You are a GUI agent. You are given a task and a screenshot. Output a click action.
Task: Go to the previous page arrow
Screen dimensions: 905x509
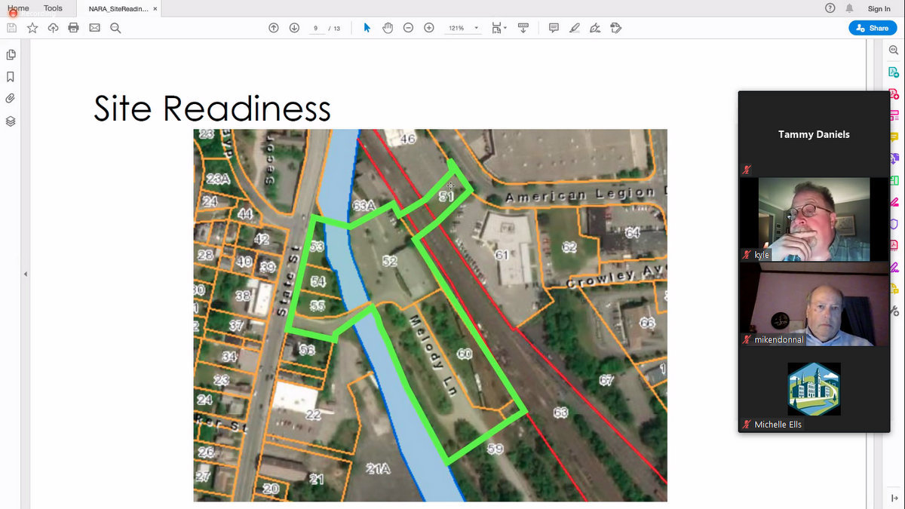274,28
